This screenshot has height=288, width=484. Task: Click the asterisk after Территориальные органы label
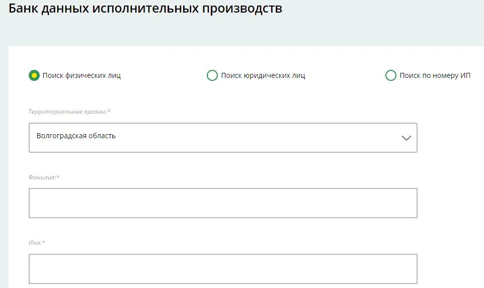coord(109,111)
